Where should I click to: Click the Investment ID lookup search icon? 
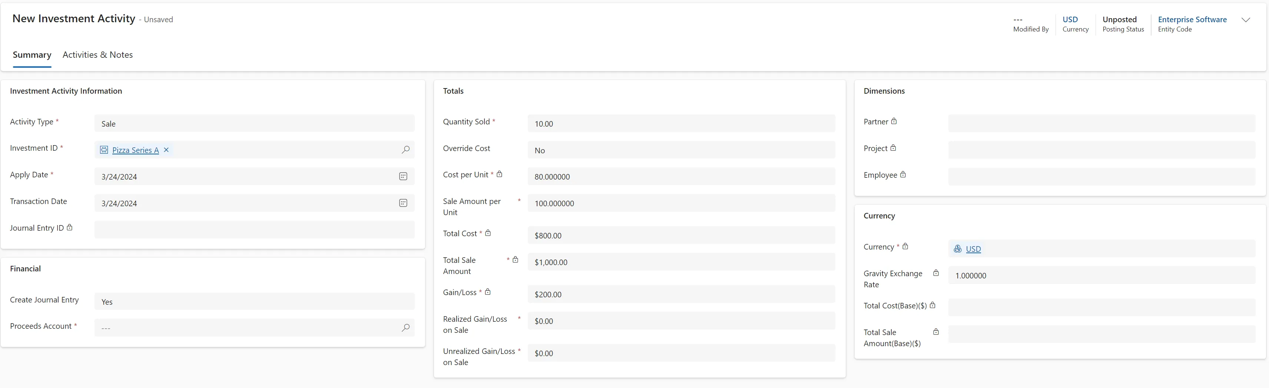click(x=405, y=150)
